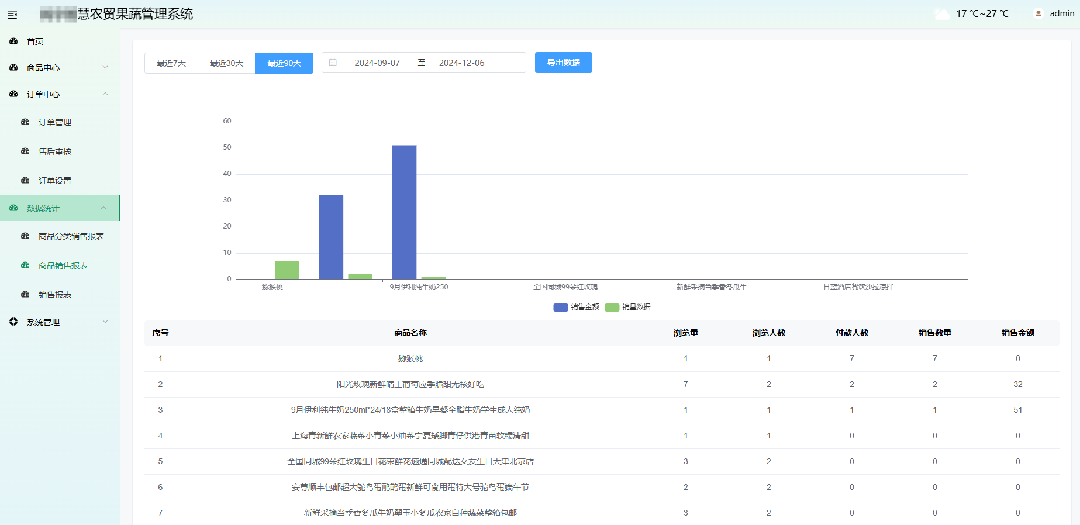Collapse the 数据统计 submenu arrow
This screenshot has width=1080, height=525.
[103, 208]
